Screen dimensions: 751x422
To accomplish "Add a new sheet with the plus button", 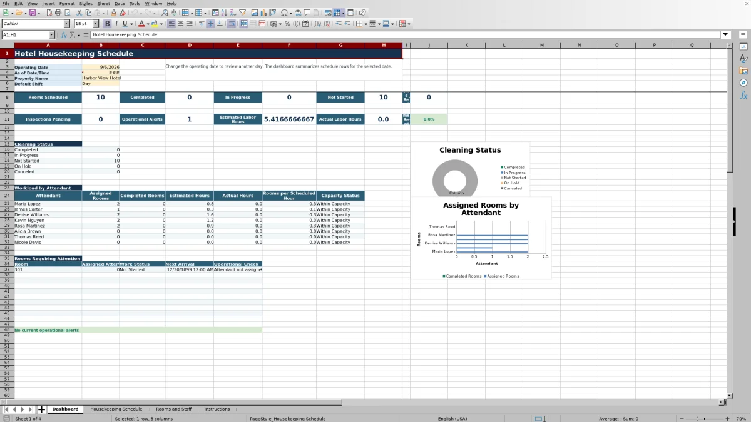I will [42, 409].
